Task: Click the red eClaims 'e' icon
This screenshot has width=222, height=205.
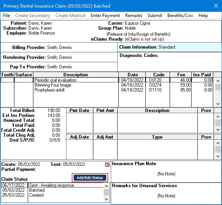Action: (x=107, y=164)
